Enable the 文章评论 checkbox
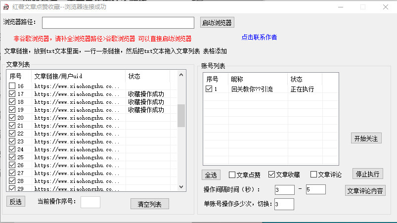397x223 pixels. point(313,175)
